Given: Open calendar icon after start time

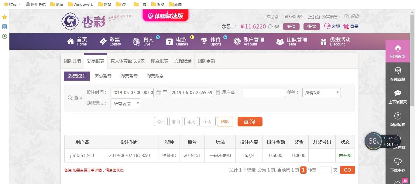Looking at the screenshot, I should coord(159,92).
